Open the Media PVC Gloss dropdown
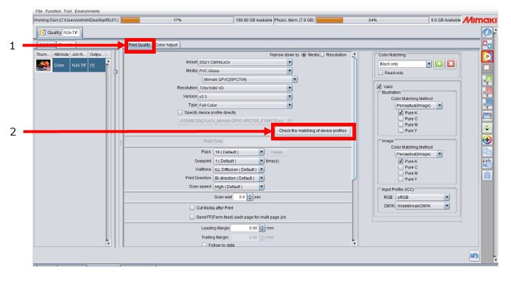 [245, 71]
